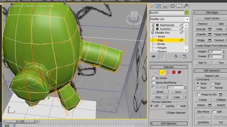Expand the Symmetry modifier entry

[157, 29]
